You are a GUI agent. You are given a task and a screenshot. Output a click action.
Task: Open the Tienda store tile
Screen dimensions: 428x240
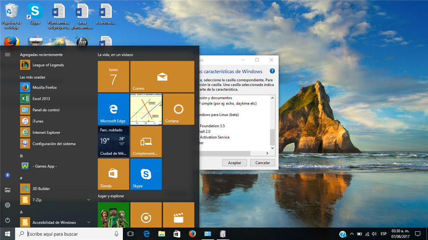pyautogui.click(x=113, y=174)
